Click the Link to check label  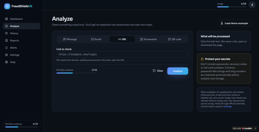click(64, 49)
